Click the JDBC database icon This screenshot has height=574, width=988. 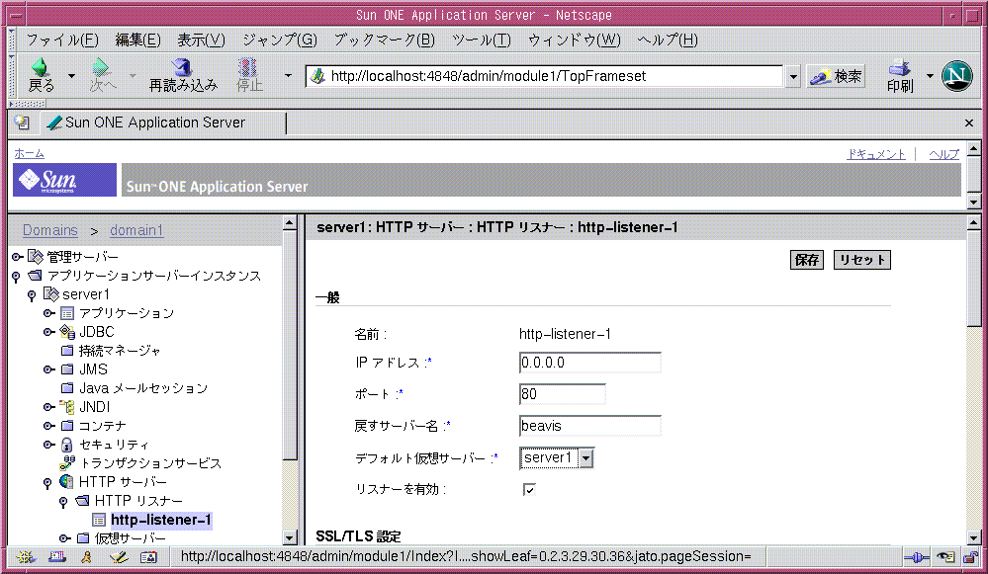point(67,332)
